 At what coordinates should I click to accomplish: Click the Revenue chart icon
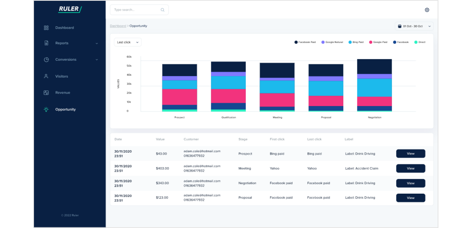(x=45, y=92)
